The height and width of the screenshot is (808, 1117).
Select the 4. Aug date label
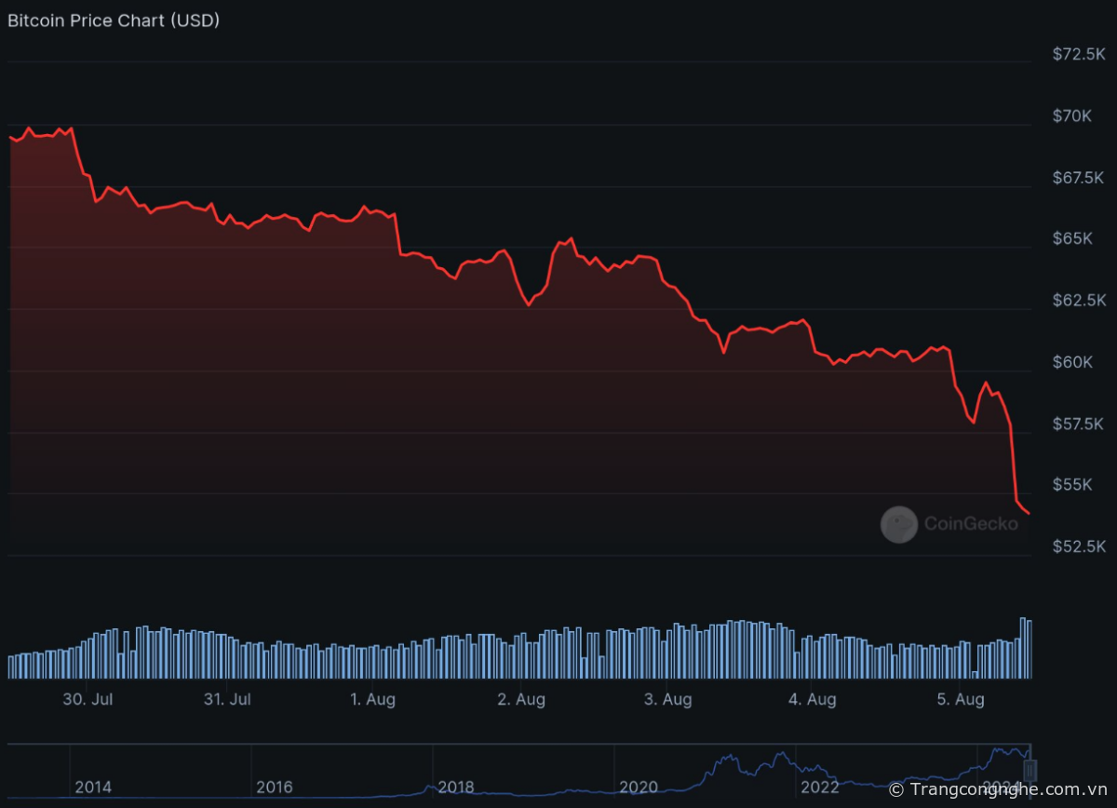tap(813, 700)
